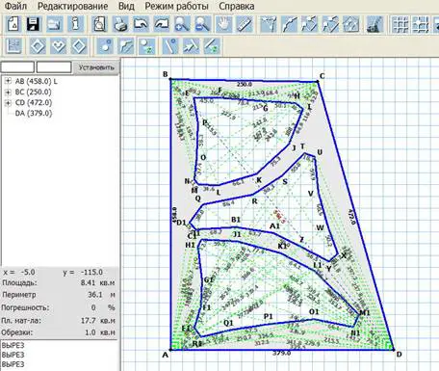The width and height of the screenshot is (439, 371).
Task: Open the Режим работы menu
Action: (x=176, y=6)
